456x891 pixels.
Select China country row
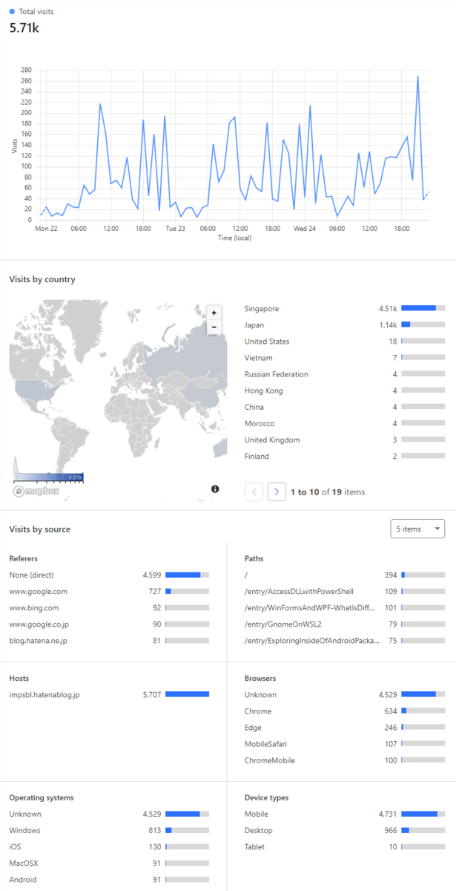(x=345, y=407)
